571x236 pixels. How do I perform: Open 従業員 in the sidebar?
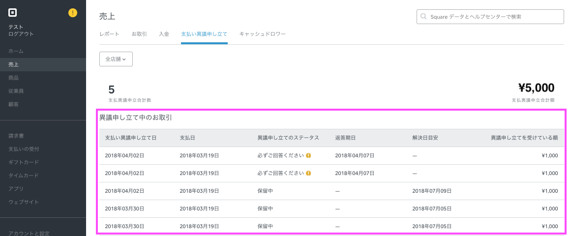coord(16,91)
